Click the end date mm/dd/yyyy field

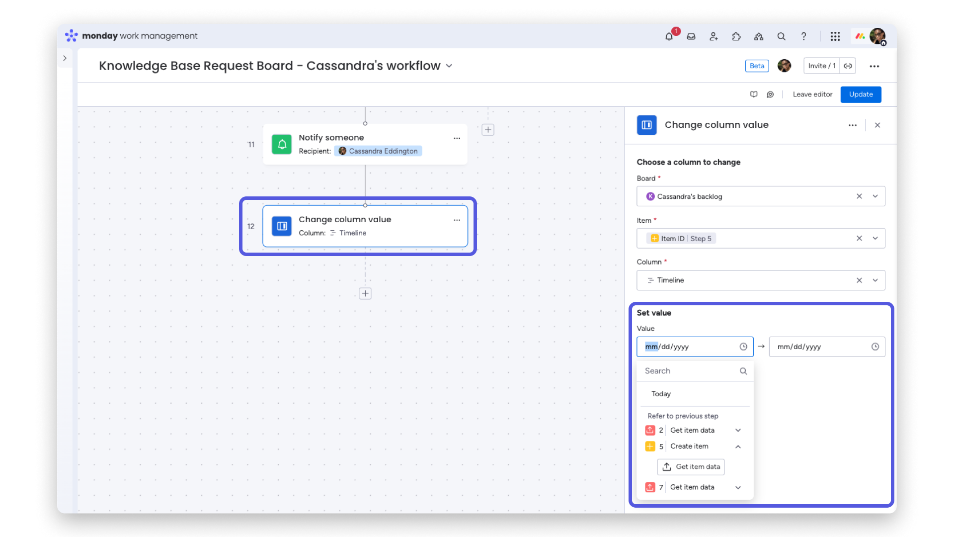pos(827,347)
